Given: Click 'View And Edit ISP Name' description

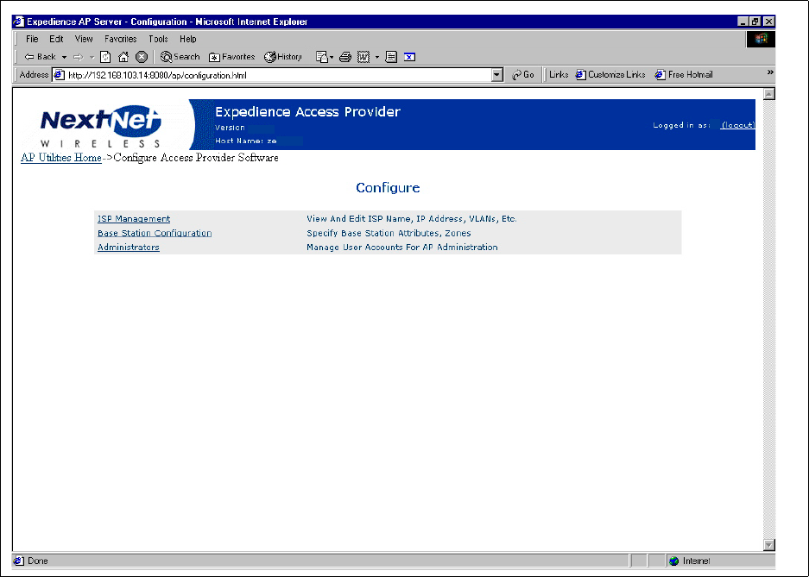Looking at the screenshot, I should 412,219.
